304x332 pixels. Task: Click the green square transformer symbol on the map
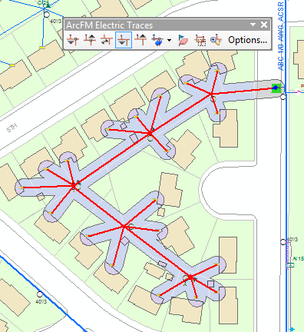tap(276, 88)
